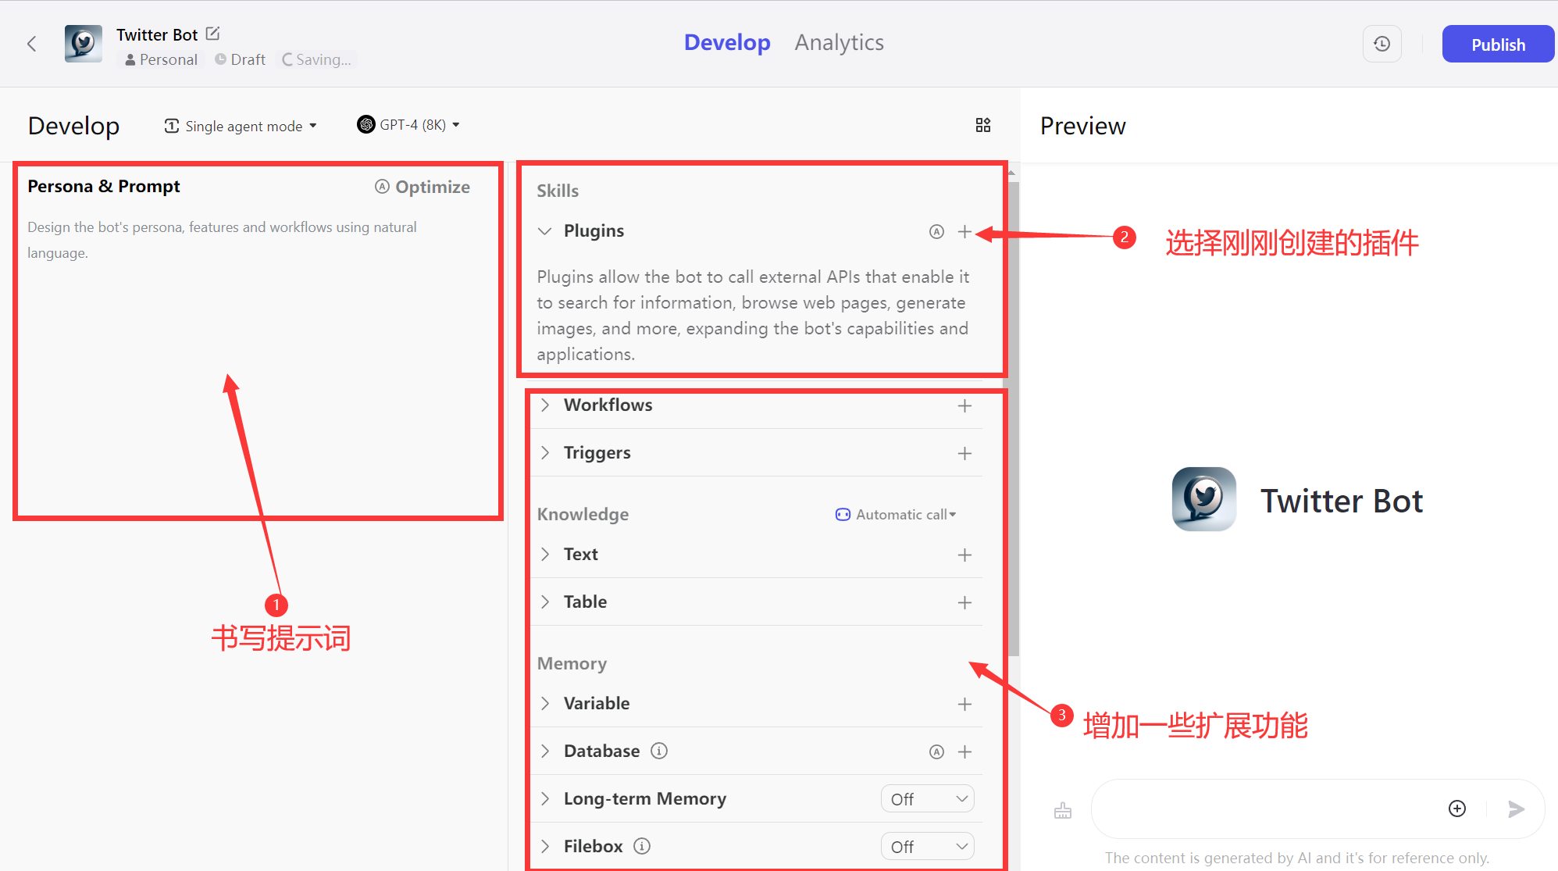Go back using the left arrow icon
1558x871 pixels.
pyautogui.click(x=32, y=44)
